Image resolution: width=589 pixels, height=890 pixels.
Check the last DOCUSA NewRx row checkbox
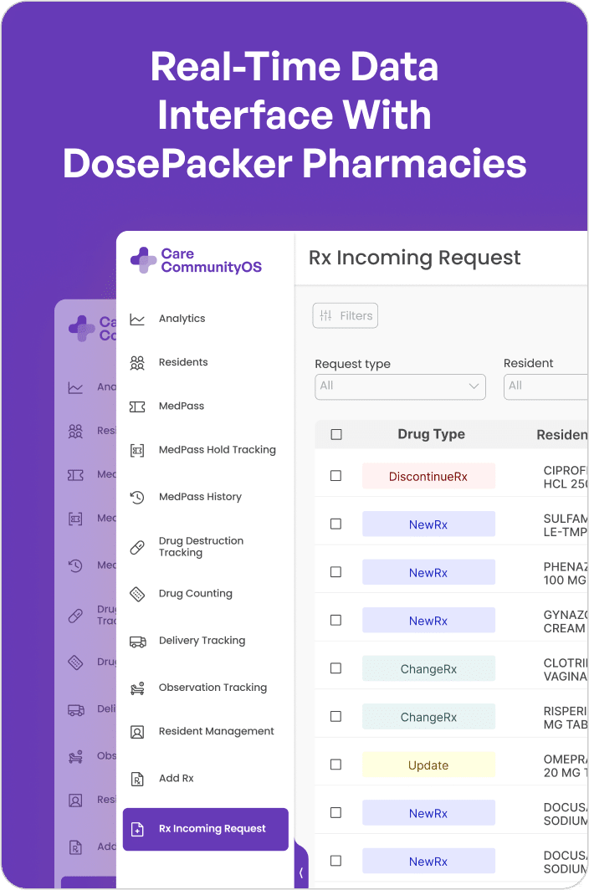[x=336, y=861]
